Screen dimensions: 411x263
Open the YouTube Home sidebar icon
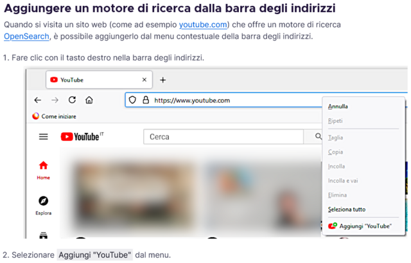(44, 165)
